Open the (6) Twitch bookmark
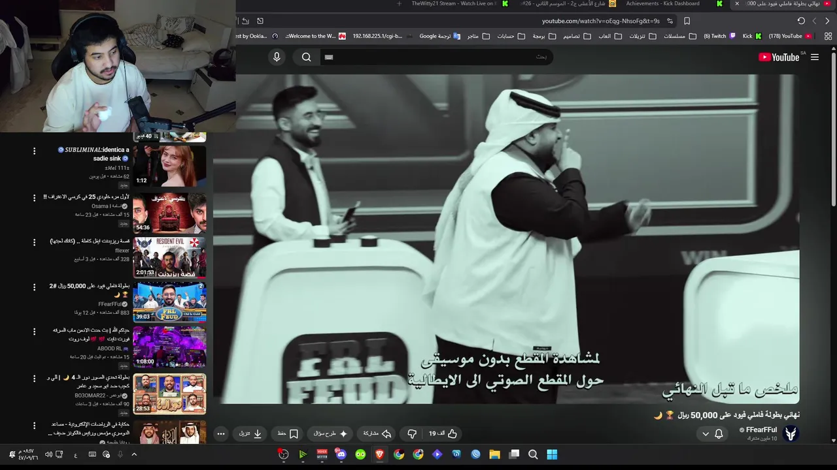Viewport: 837px width, 470px height. click(x=720, y=36)
